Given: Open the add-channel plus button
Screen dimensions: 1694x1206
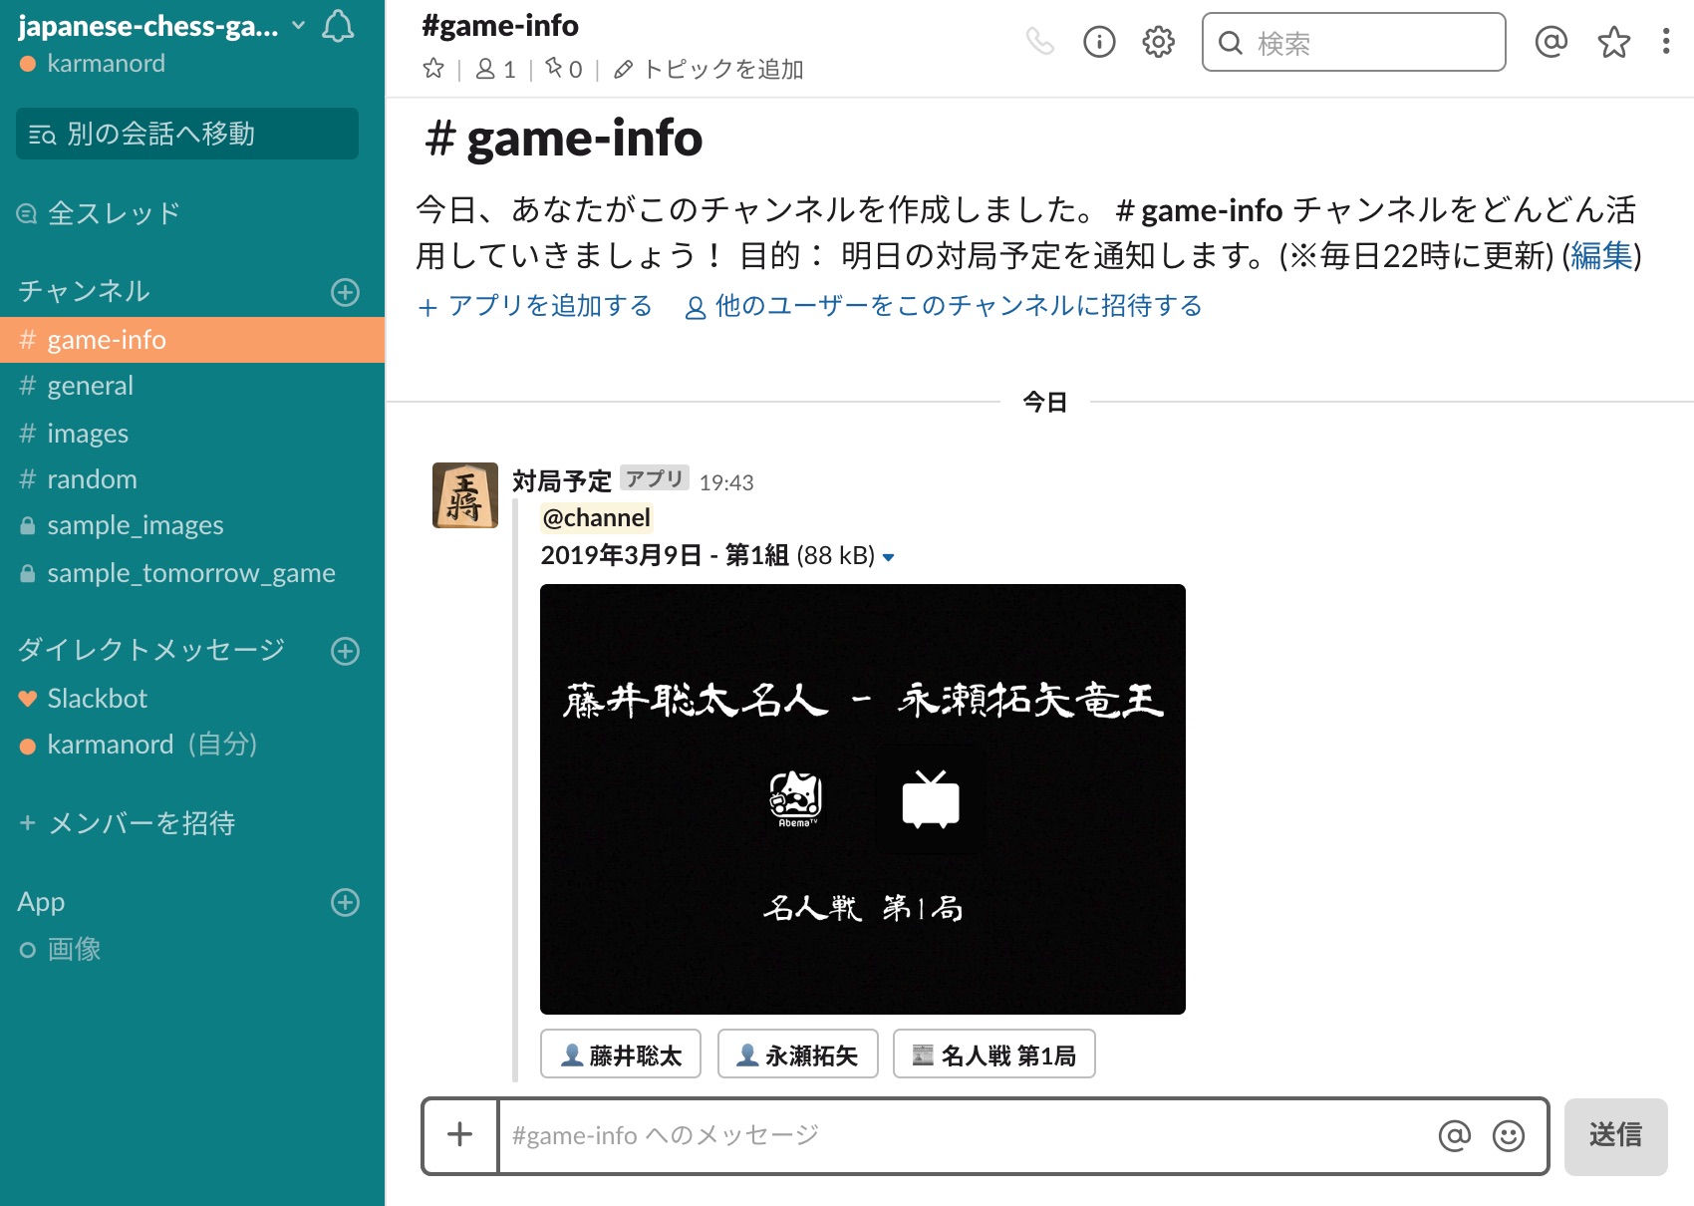Looking at the screenshot, I should point(344,292).
